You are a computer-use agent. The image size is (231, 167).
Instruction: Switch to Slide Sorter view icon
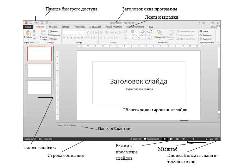click(171, 139)
